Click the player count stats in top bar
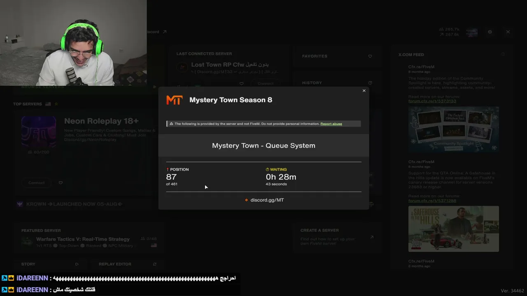527x296 pixels. pyautogui.click(x=449, y=32)
